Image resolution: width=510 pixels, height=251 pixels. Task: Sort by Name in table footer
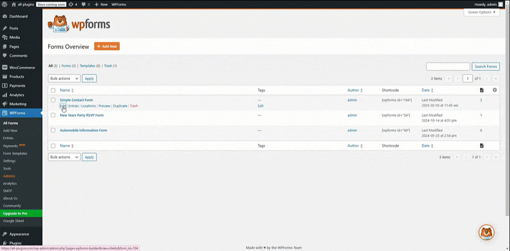coord(67,146)
